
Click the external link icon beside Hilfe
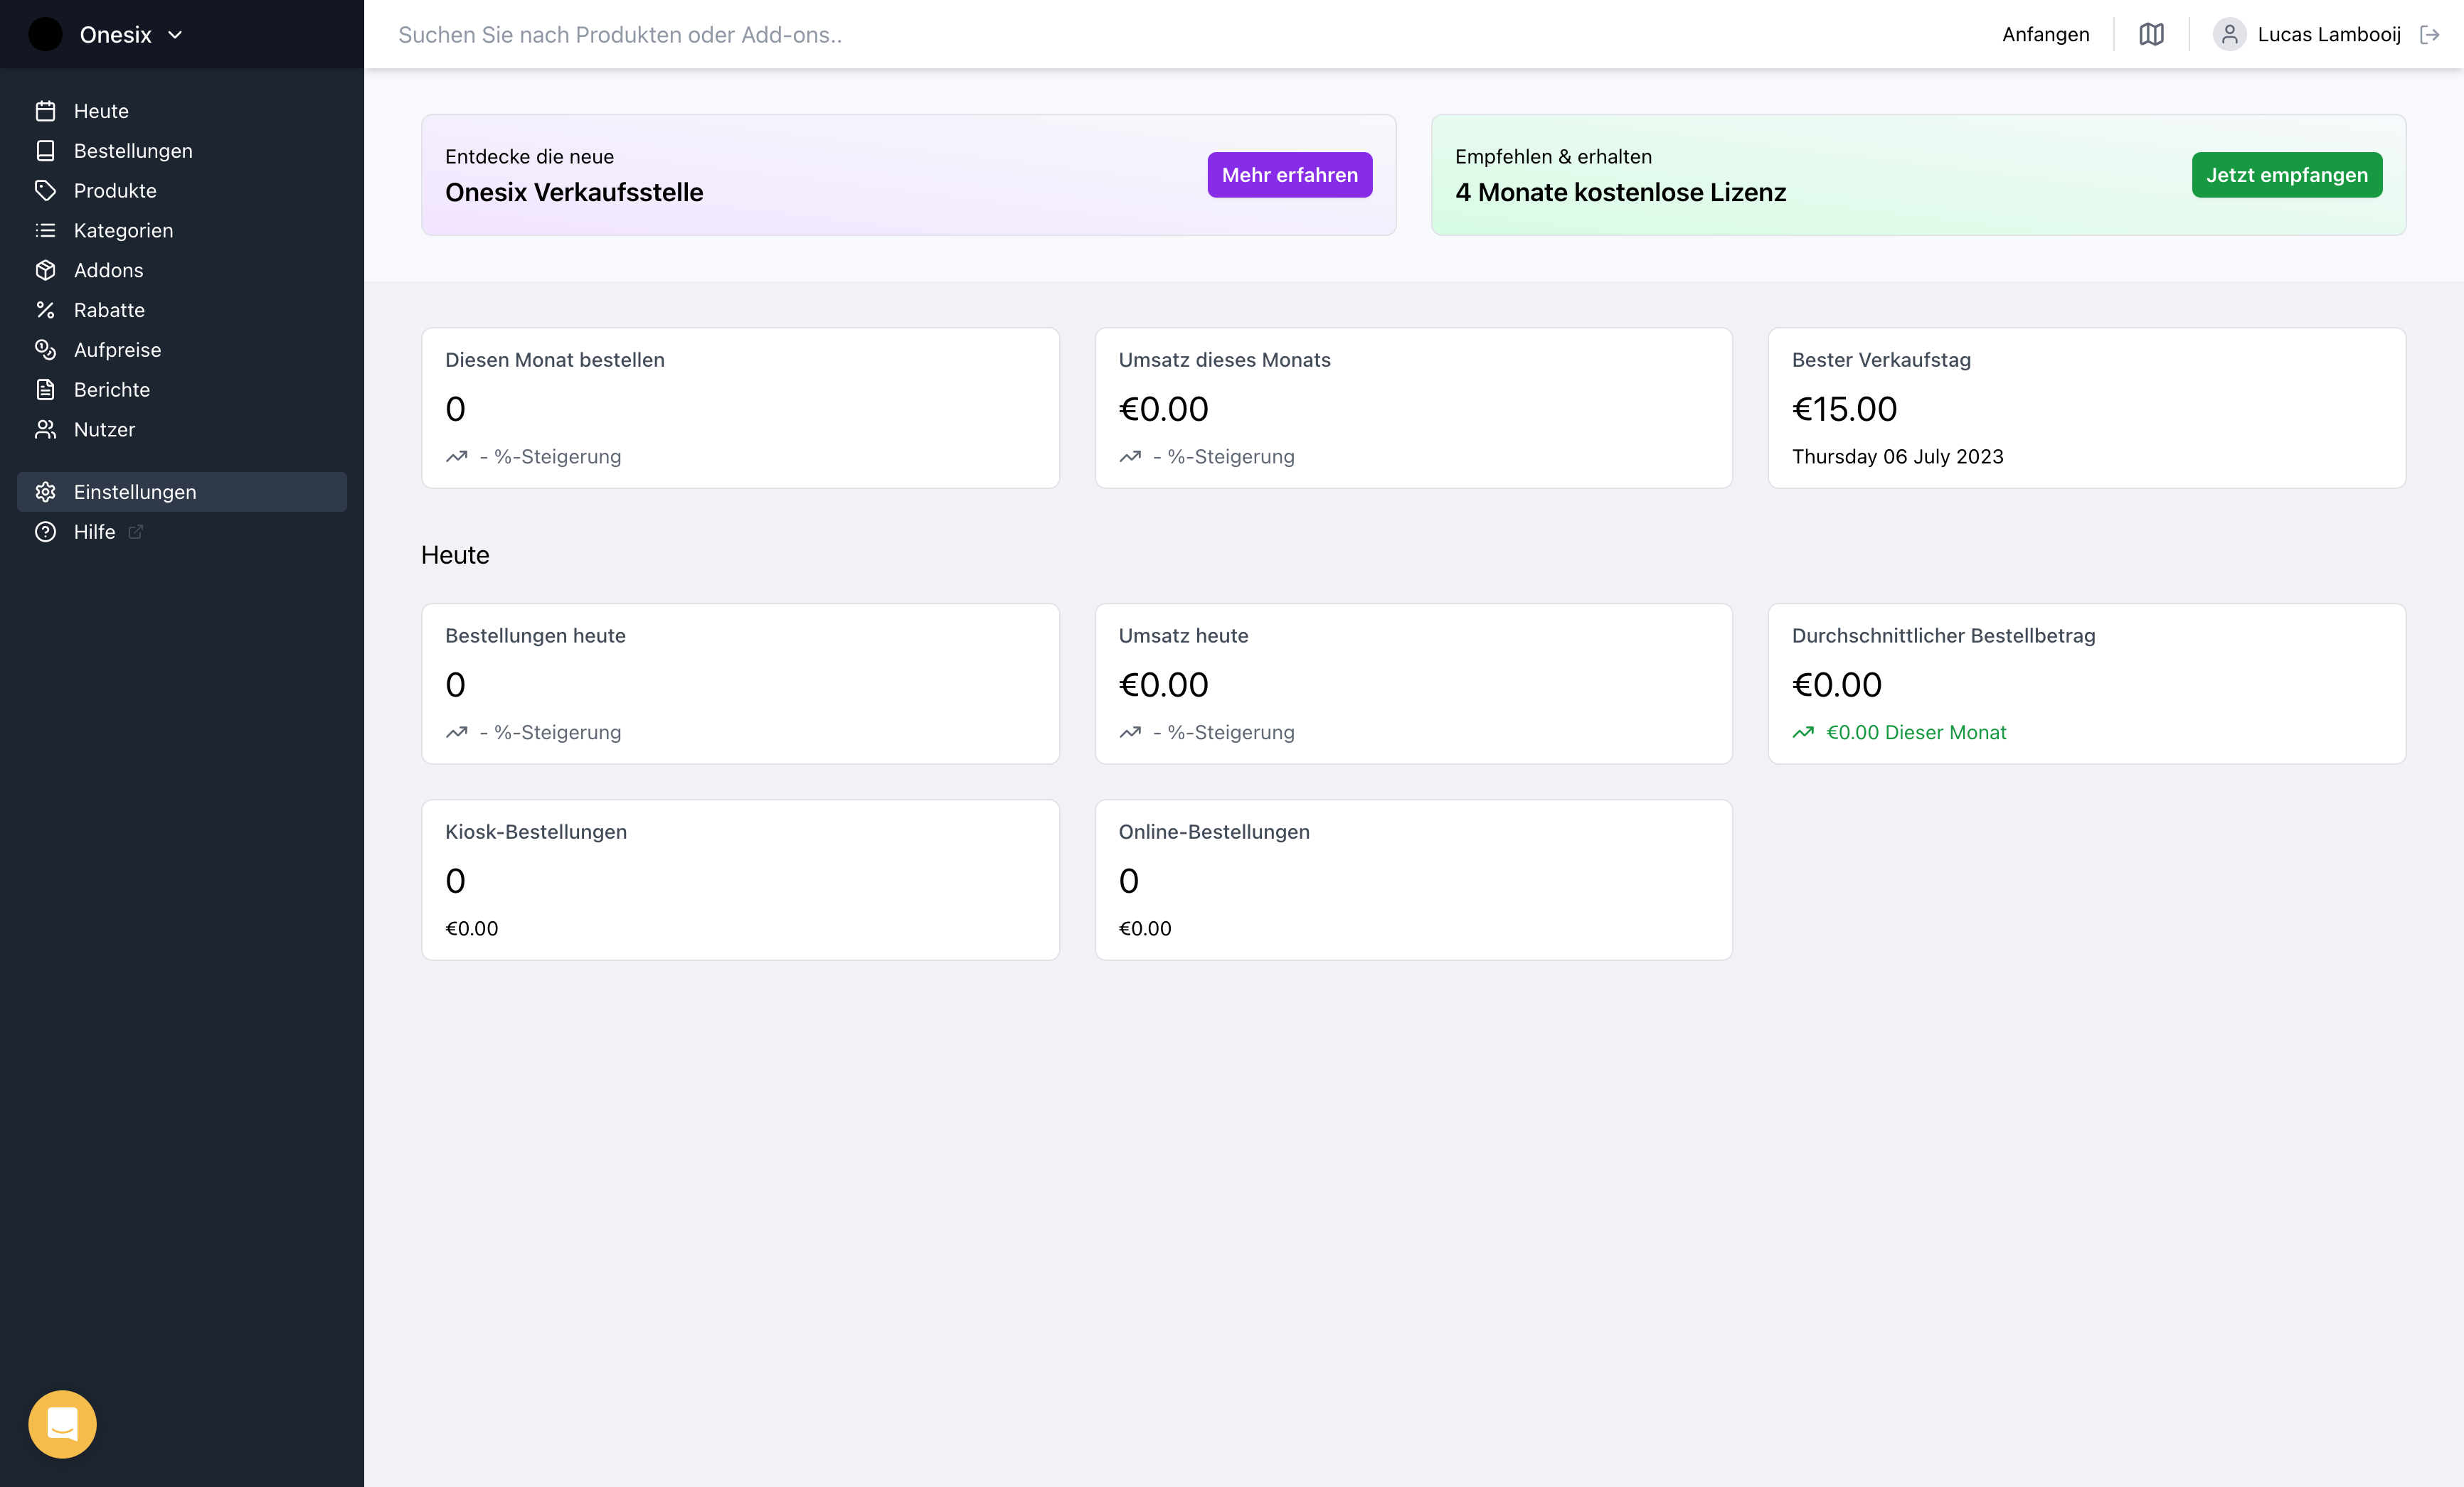point(135,532)
